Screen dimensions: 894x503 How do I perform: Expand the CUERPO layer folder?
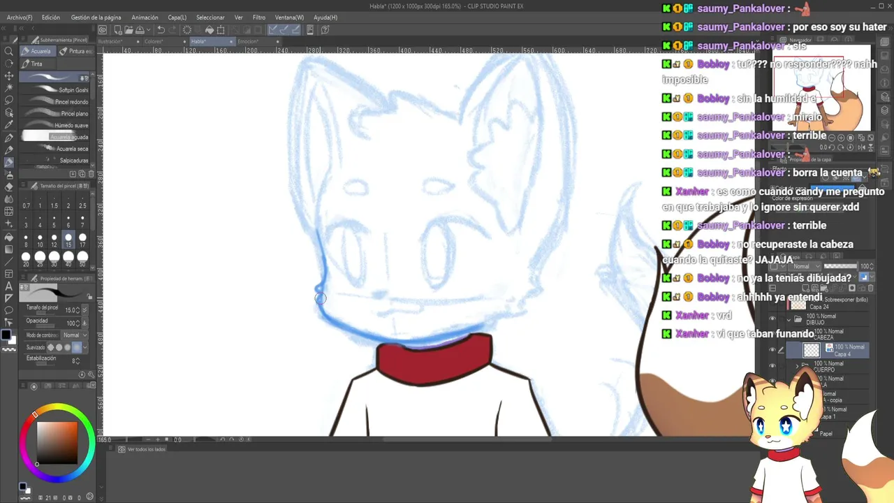click(x=798, y=365)
